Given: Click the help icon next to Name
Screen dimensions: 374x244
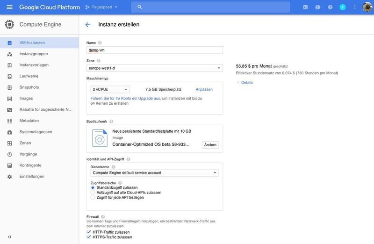Looking at the screenshot, I should pos(100,43).
